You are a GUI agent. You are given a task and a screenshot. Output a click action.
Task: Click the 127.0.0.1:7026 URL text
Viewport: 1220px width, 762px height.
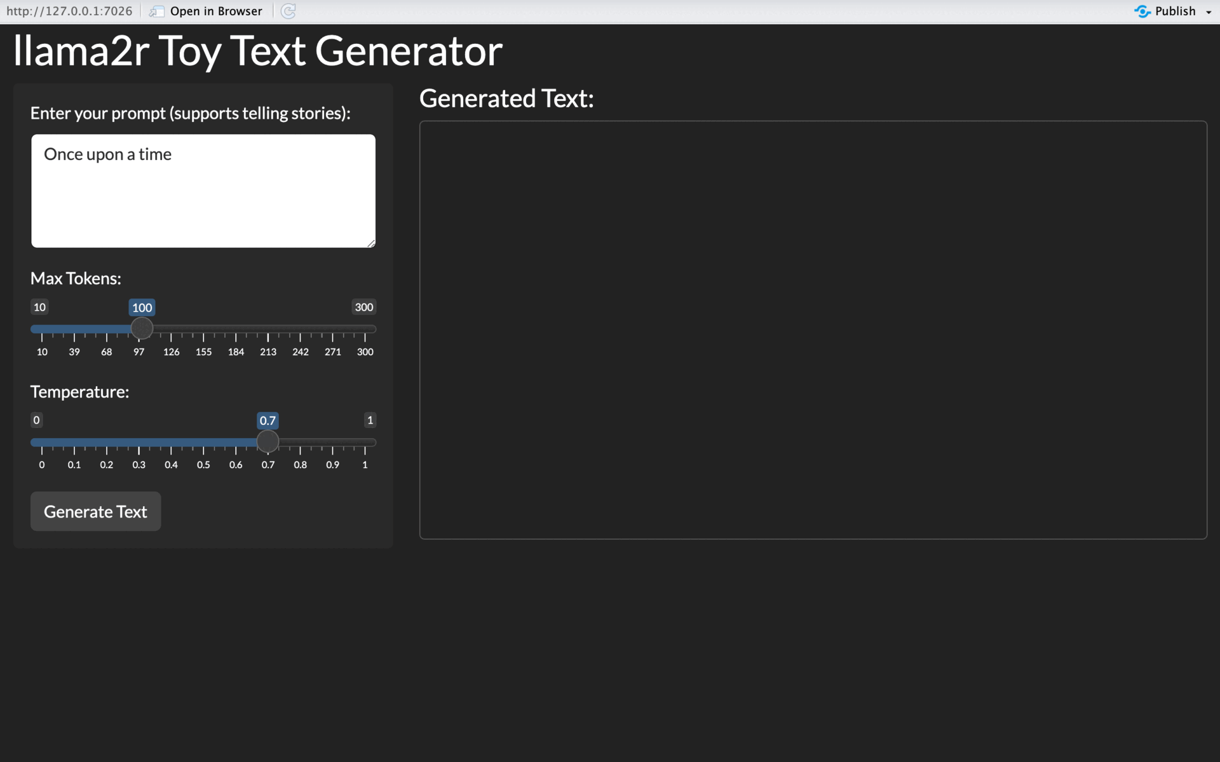click(69, 11)
